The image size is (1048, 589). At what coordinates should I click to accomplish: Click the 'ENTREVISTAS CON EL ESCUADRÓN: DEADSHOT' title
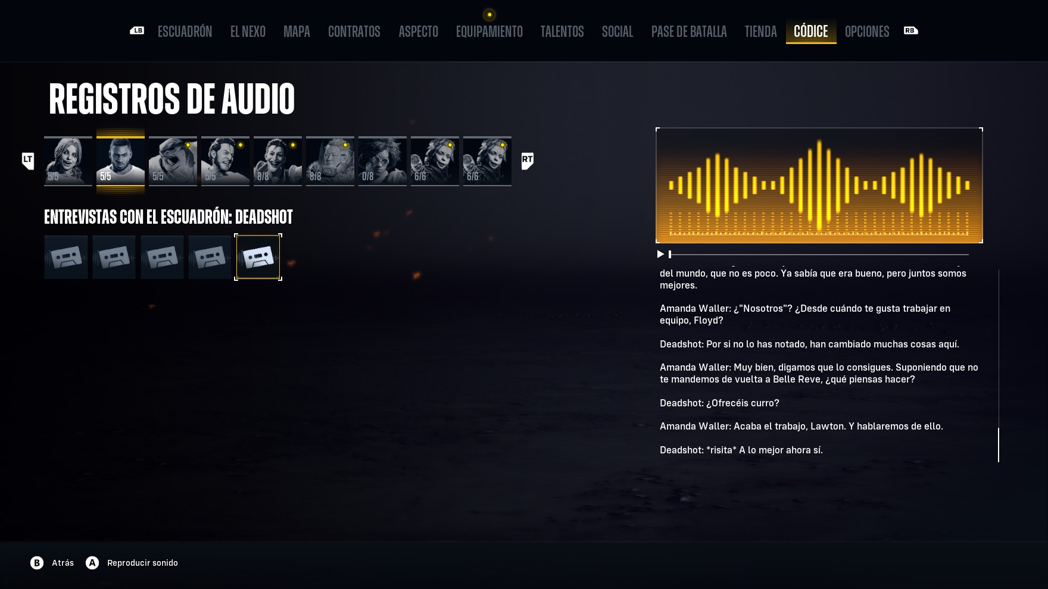[169, 217]
